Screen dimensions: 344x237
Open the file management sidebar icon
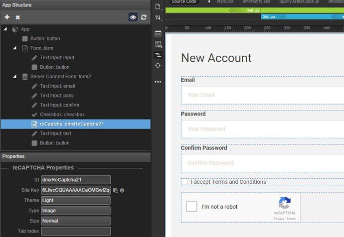pyautogui.click(x=158, y=6)
